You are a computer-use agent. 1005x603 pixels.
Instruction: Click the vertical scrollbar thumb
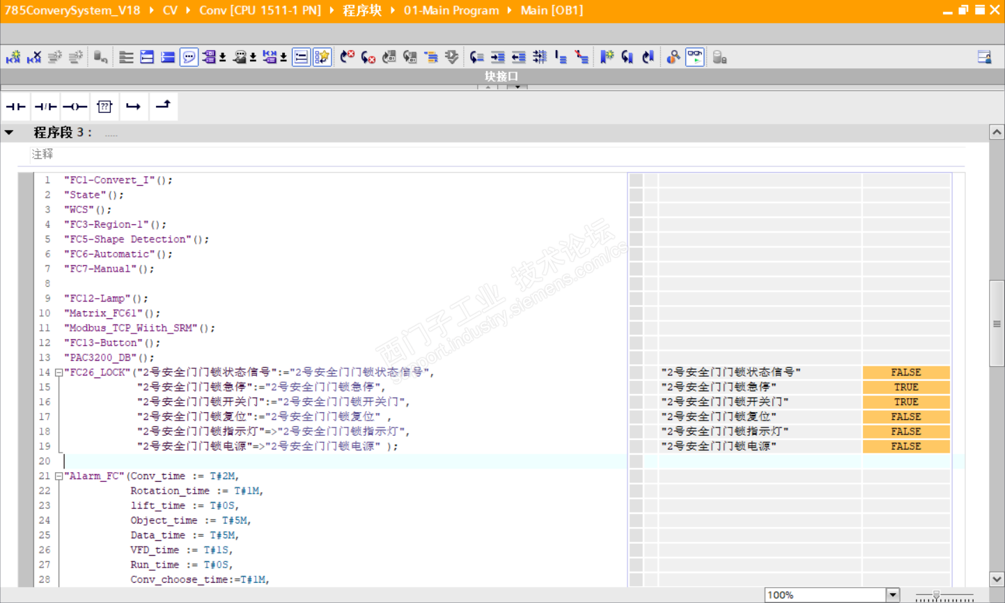coord(997,323)
